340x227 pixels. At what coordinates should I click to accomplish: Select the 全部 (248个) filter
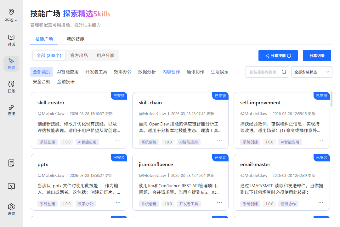click(49, 55)
